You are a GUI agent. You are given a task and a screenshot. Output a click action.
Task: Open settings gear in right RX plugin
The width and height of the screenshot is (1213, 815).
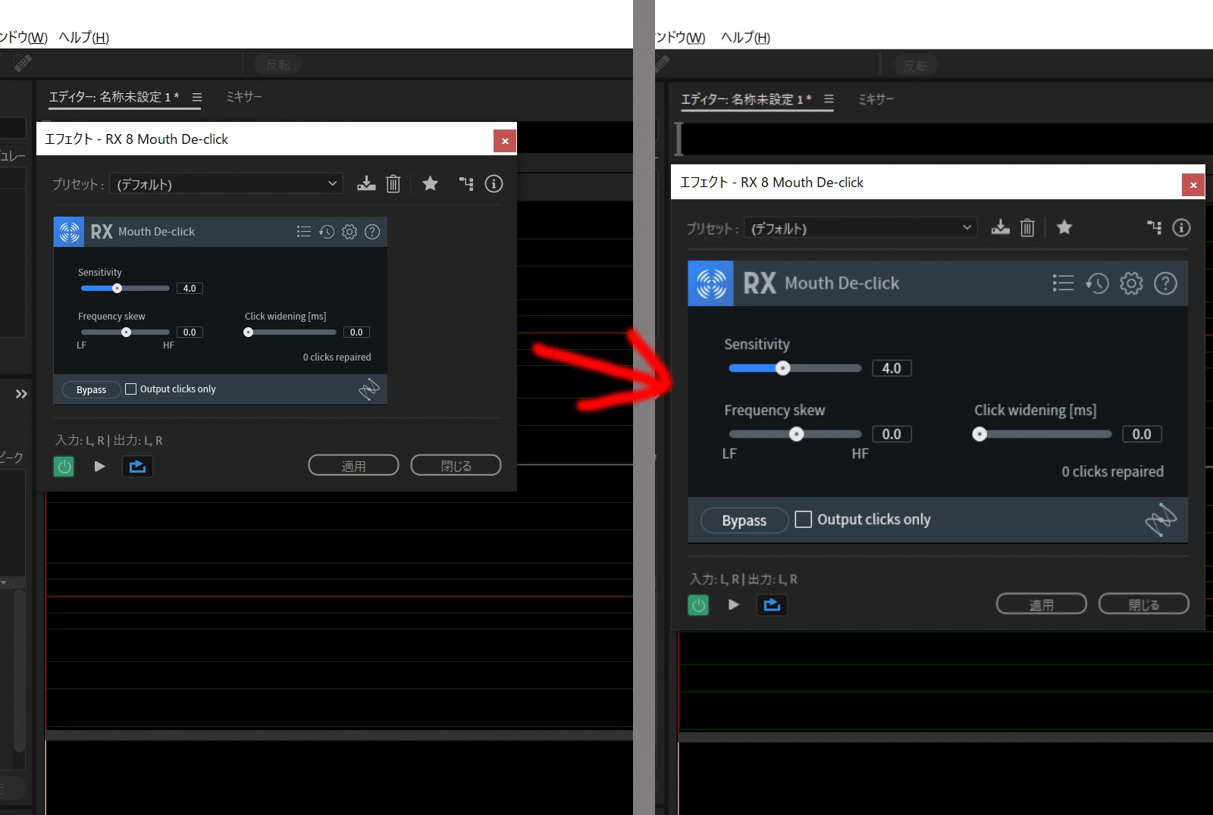click(x=1131, y=283)
